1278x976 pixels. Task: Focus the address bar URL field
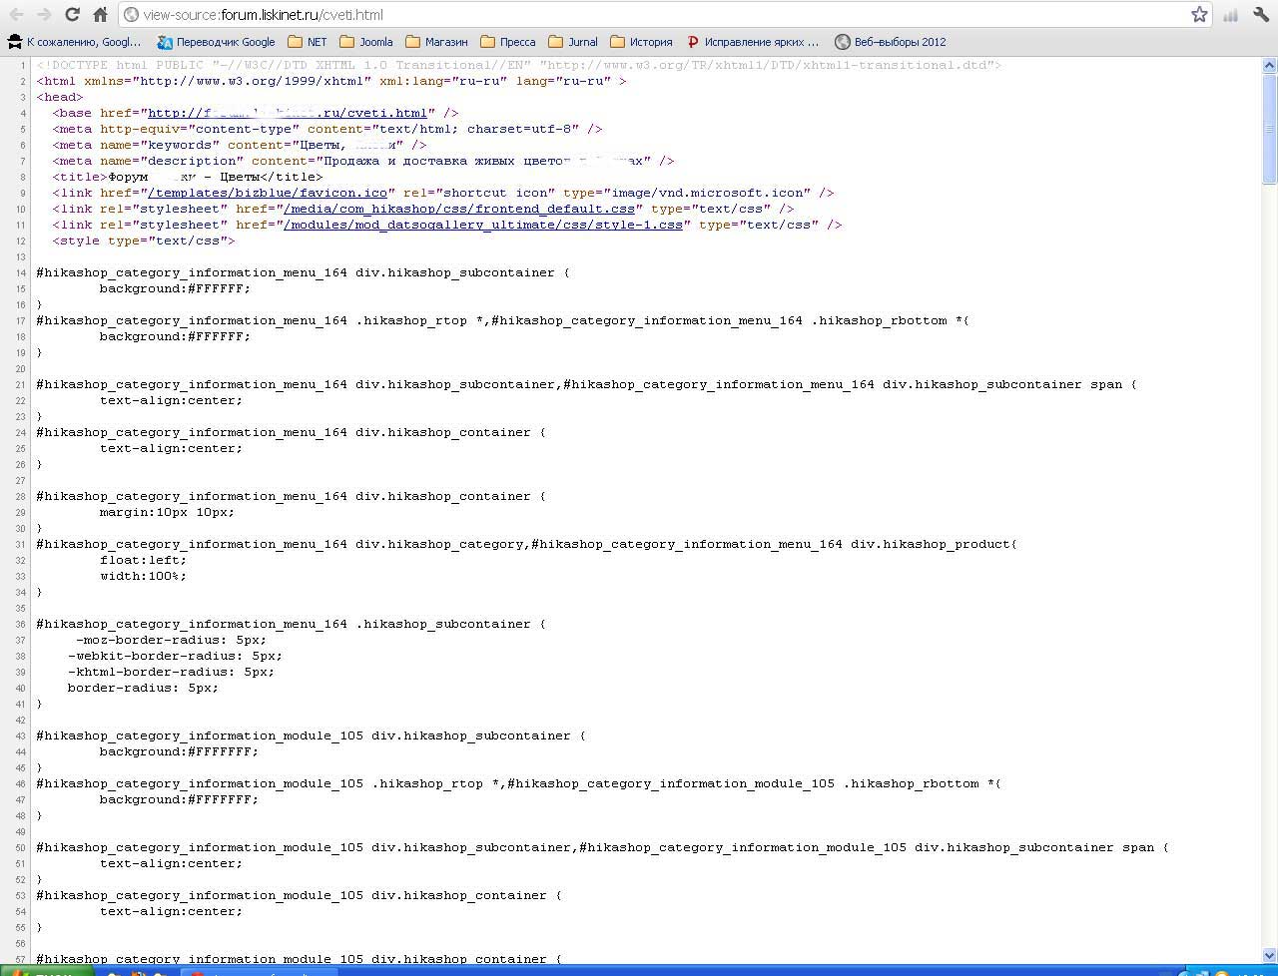(664, 15)
